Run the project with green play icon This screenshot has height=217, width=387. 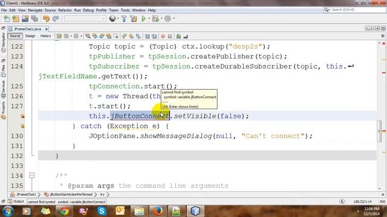click(143, 19)
